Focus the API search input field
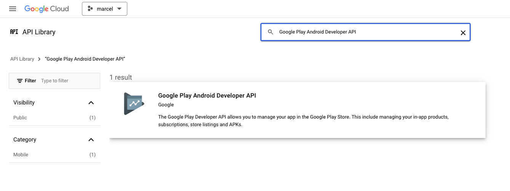510x191 pixels. pos(365,32)
